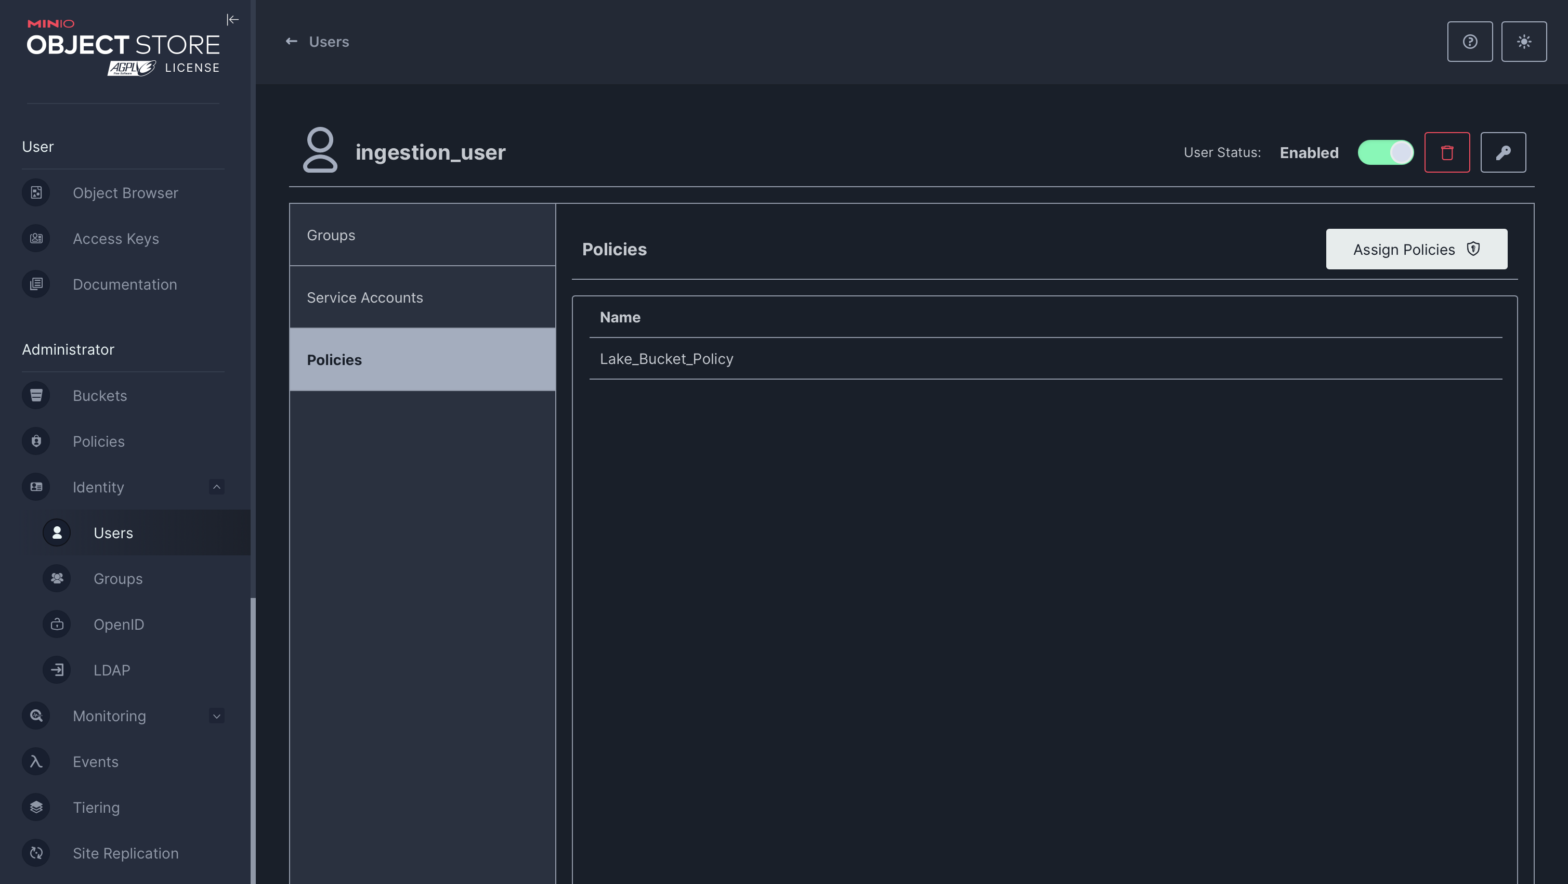Click the Users breadcrumb link
Viewport: 1568px width, 884px height.
click(x=329, y=42)
